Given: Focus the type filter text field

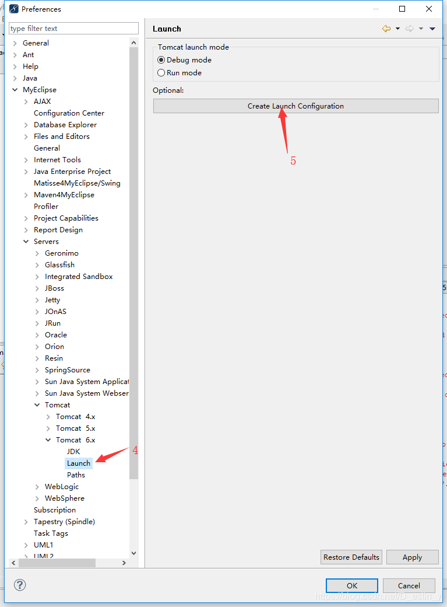Looking at the screenshot, I should tap(73, 28).
